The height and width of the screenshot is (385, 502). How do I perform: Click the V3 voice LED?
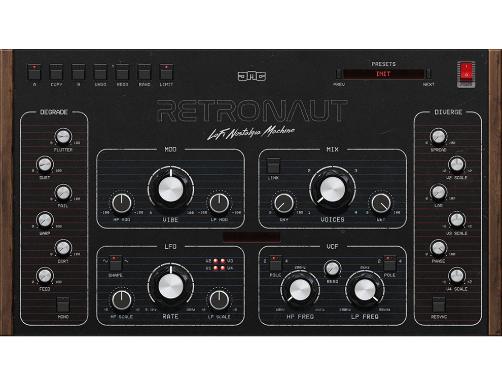pos(223,261)
